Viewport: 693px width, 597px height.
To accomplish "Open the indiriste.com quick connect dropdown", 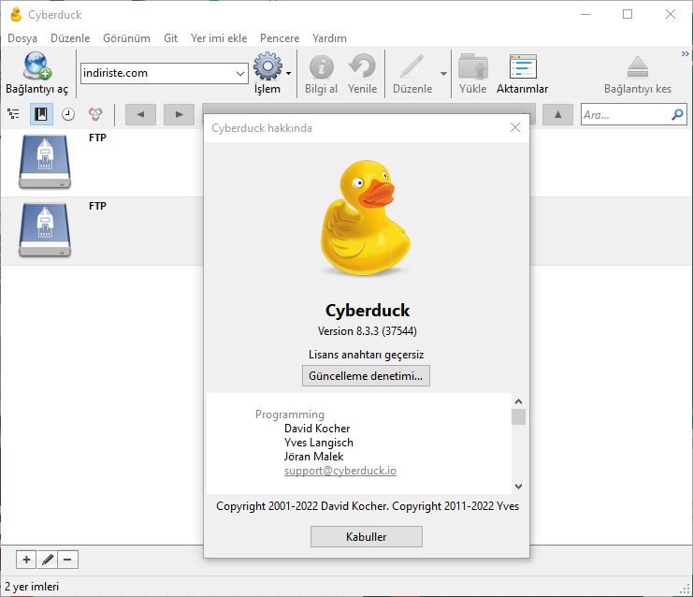I will pyautogui.click(x=240, y=73).
